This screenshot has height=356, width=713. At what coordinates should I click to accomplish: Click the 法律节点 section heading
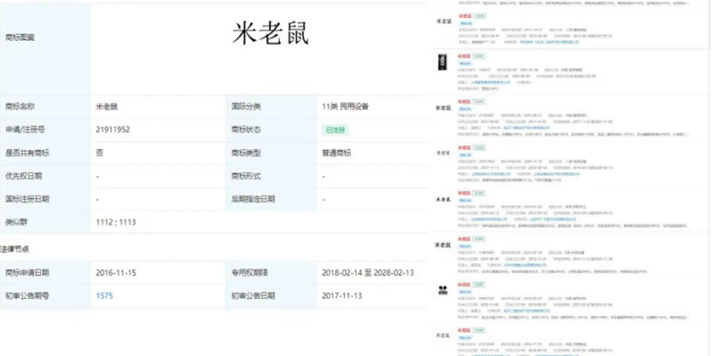15,250
